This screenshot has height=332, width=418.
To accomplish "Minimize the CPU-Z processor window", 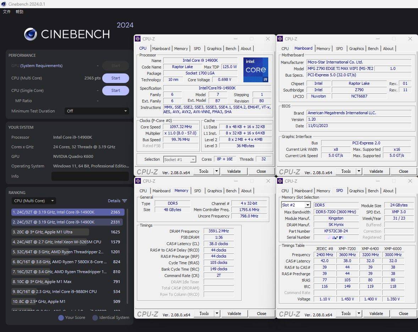I will click(236, 39).
